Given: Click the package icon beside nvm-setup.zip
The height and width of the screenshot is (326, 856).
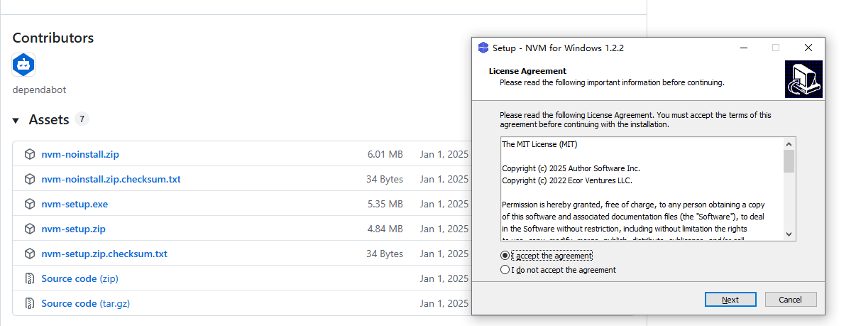Looking at the screenshot, I should (29, 229).
